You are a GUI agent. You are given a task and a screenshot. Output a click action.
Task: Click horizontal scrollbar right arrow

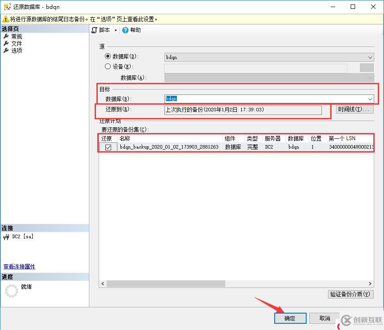370,283
